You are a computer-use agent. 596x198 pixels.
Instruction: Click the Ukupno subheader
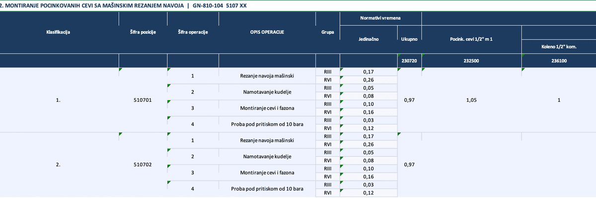(409, 39)
